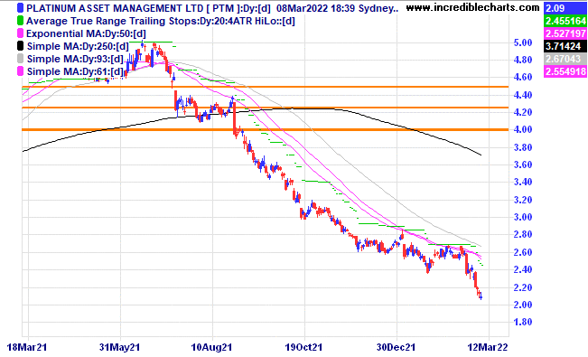Click the 30Dec21 date axis label
The image size is (588, 357).
(x=397, y=347)
